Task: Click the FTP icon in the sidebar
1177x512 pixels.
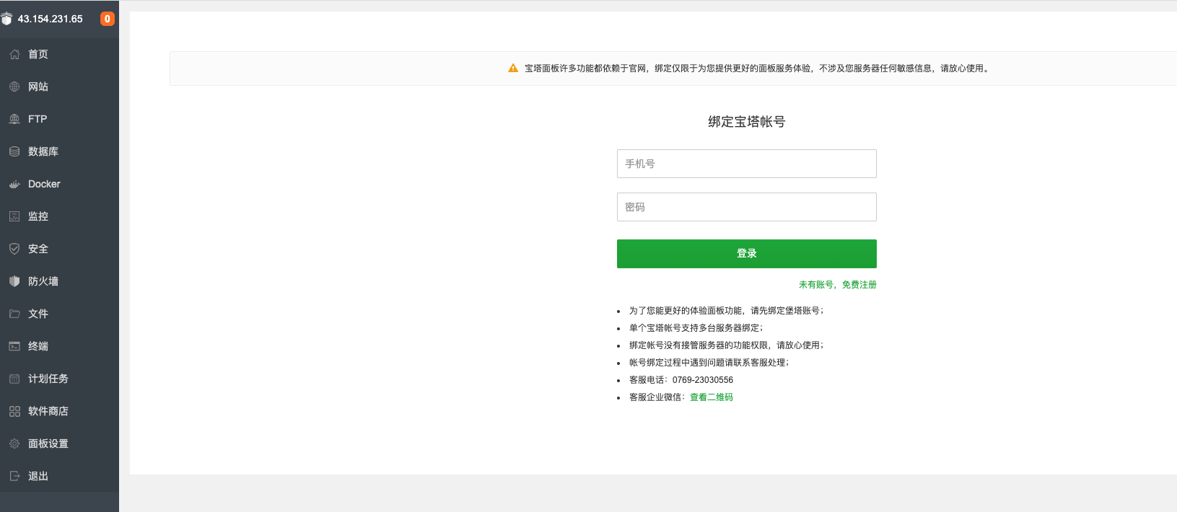Action: point(14,119)
